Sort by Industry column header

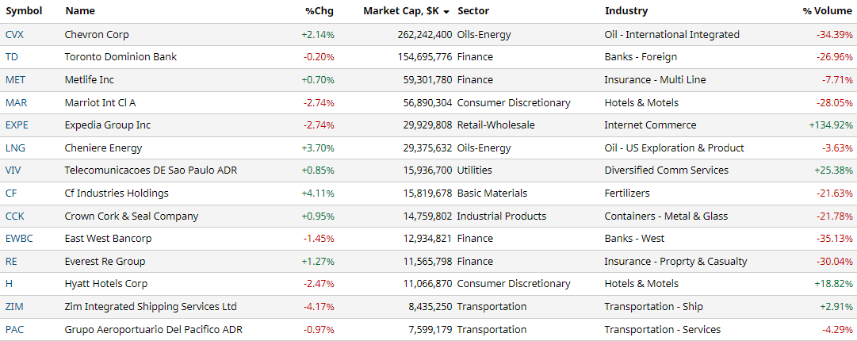coord(626,11)
